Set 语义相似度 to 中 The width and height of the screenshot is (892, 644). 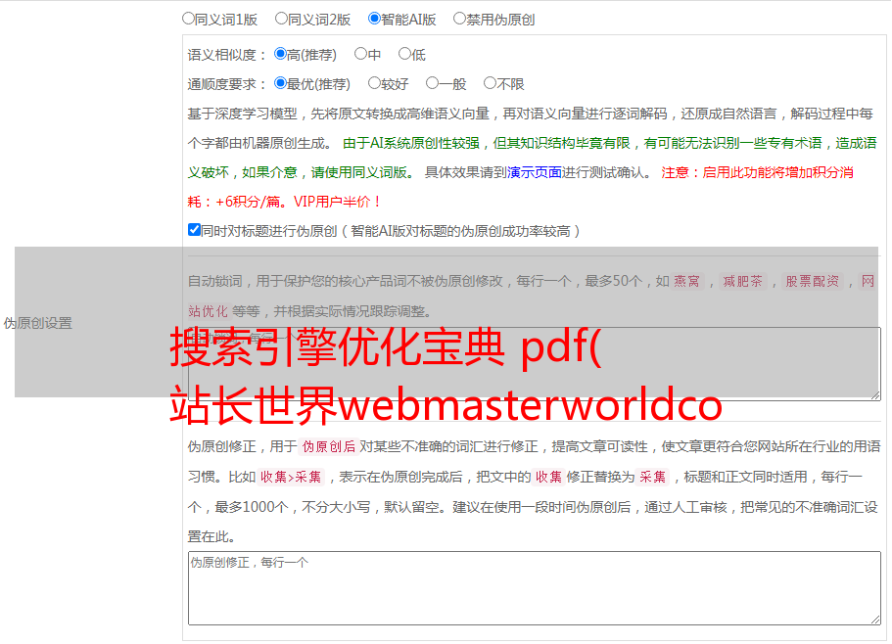tap(360, 54)
